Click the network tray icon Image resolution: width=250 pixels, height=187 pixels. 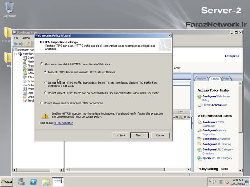[221, 182]
